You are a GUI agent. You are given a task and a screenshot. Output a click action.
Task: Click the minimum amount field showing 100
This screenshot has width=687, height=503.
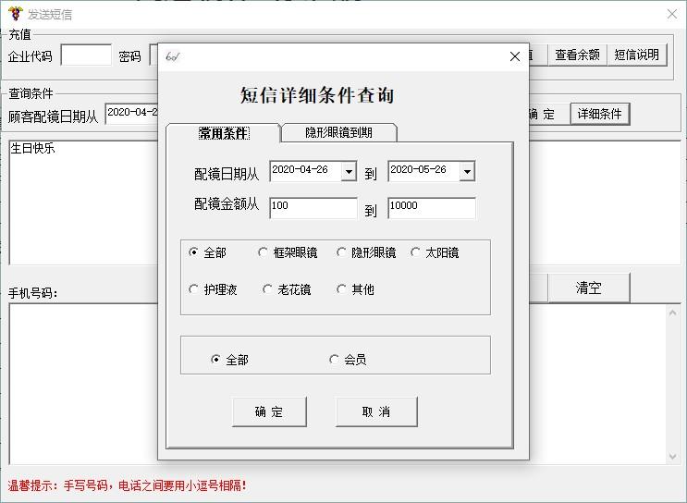click(313, 207)
